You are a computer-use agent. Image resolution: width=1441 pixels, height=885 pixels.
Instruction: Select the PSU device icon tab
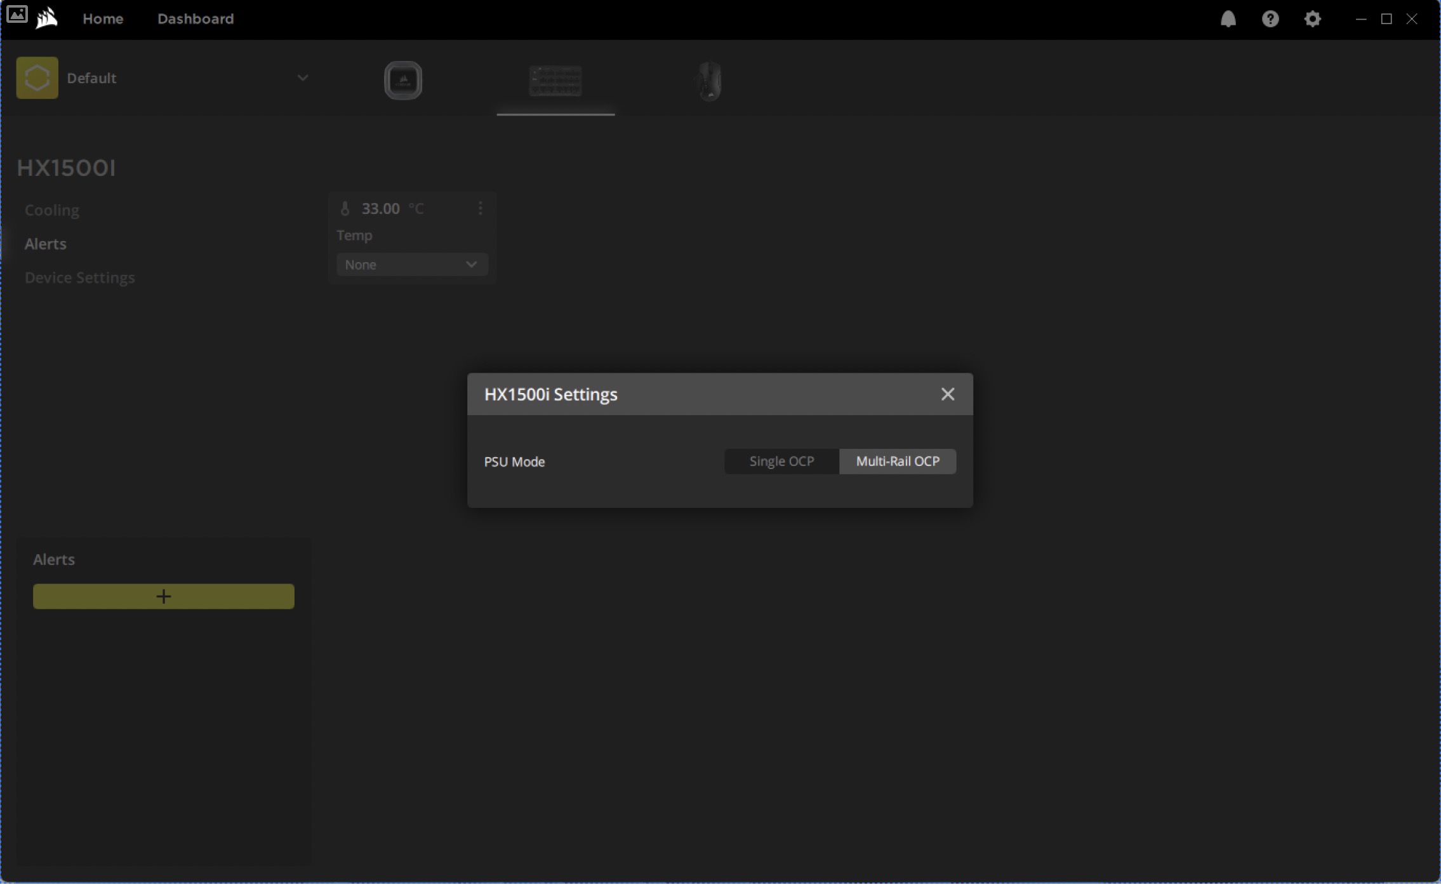coord(555,81)
